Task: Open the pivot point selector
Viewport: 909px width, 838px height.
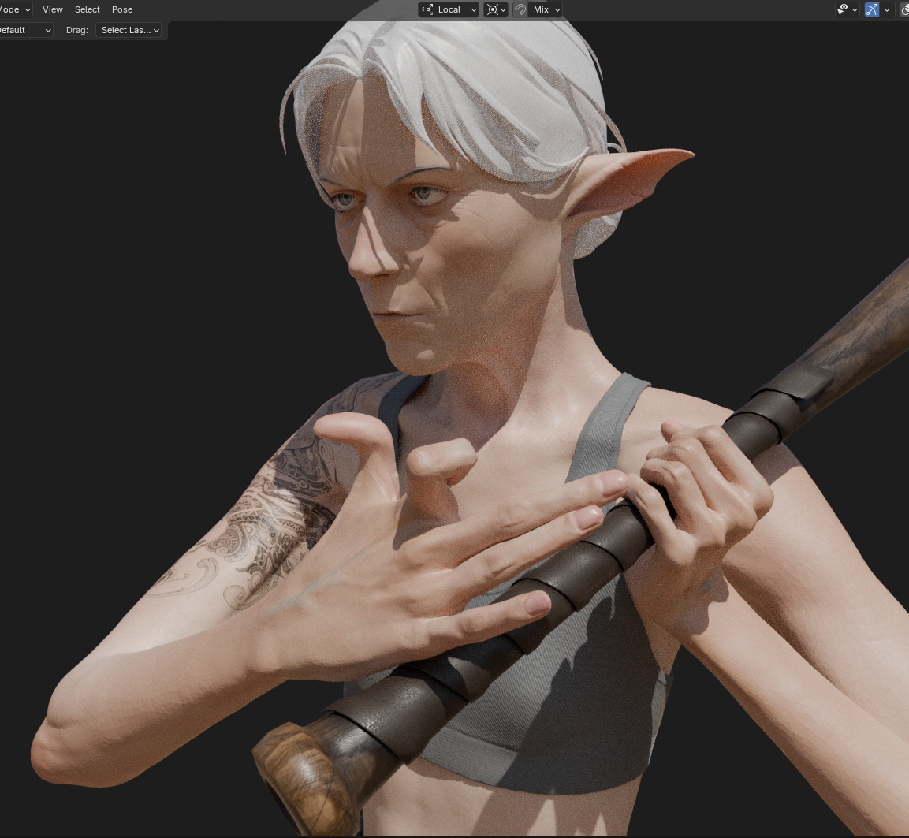Action: [x=495, y=9]
